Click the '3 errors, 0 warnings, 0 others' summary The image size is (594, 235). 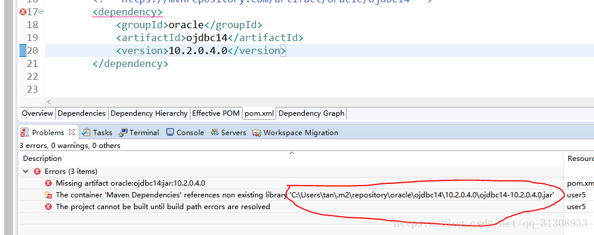[x=70, y=146]
